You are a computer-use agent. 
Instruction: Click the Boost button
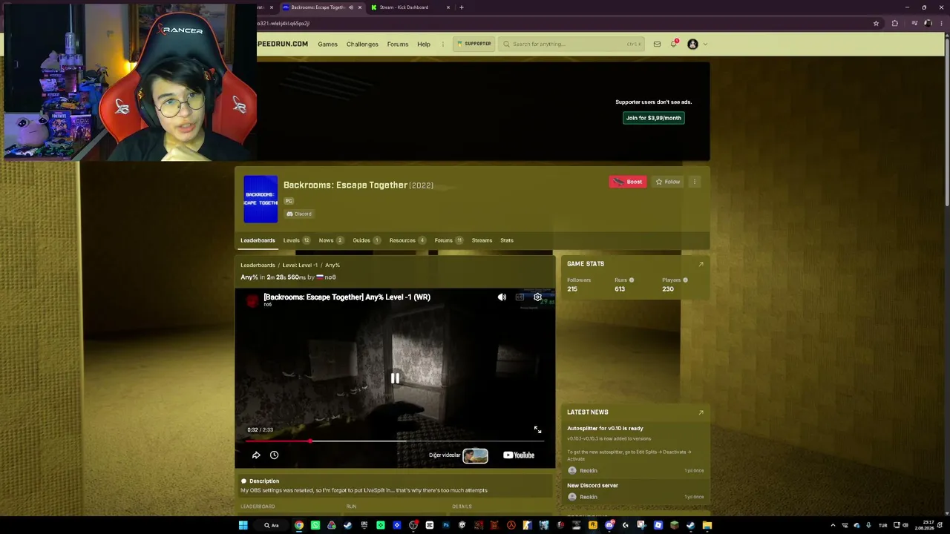click(628, 182)
